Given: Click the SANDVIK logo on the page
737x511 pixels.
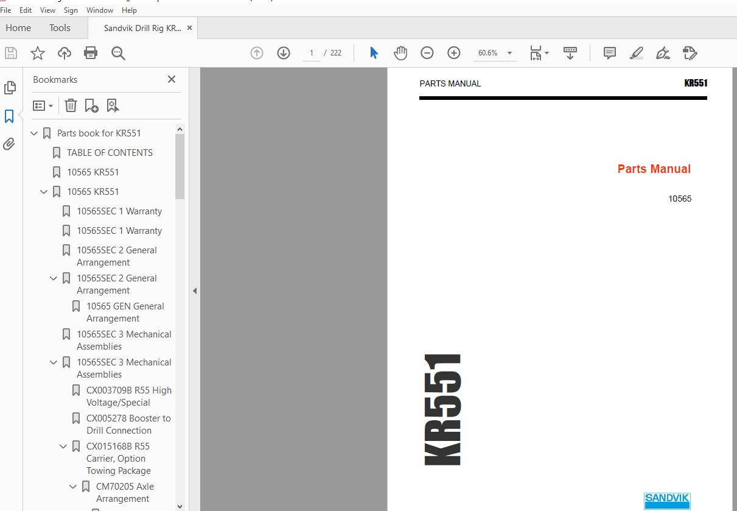Looking at the screenshot, I should [667, 501].
